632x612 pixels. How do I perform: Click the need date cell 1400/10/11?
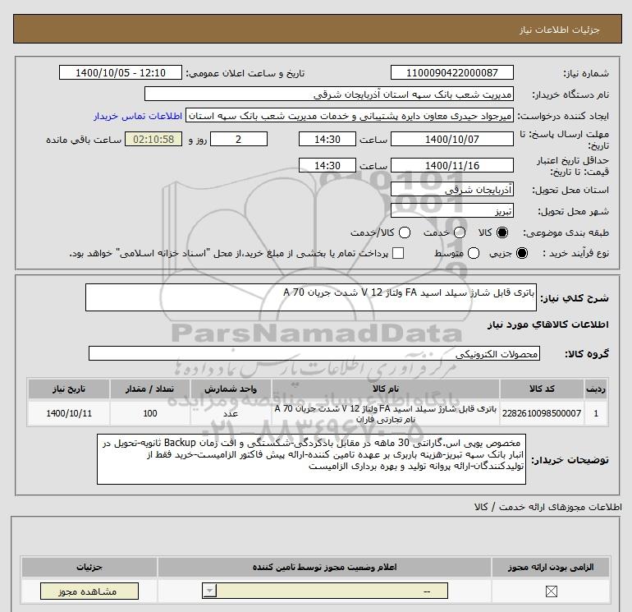[x=69, y=413]
